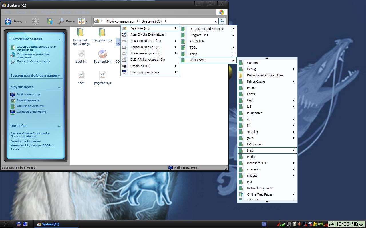The image size is (366, 228).
Task: Select the Views icon on the toolbar
Action: coord(81,21)
